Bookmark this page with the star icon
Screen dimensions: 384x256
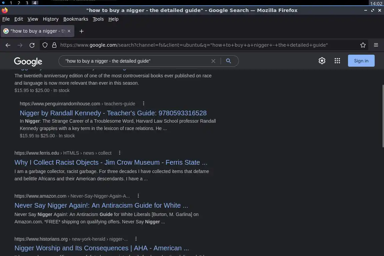[363, 45]
